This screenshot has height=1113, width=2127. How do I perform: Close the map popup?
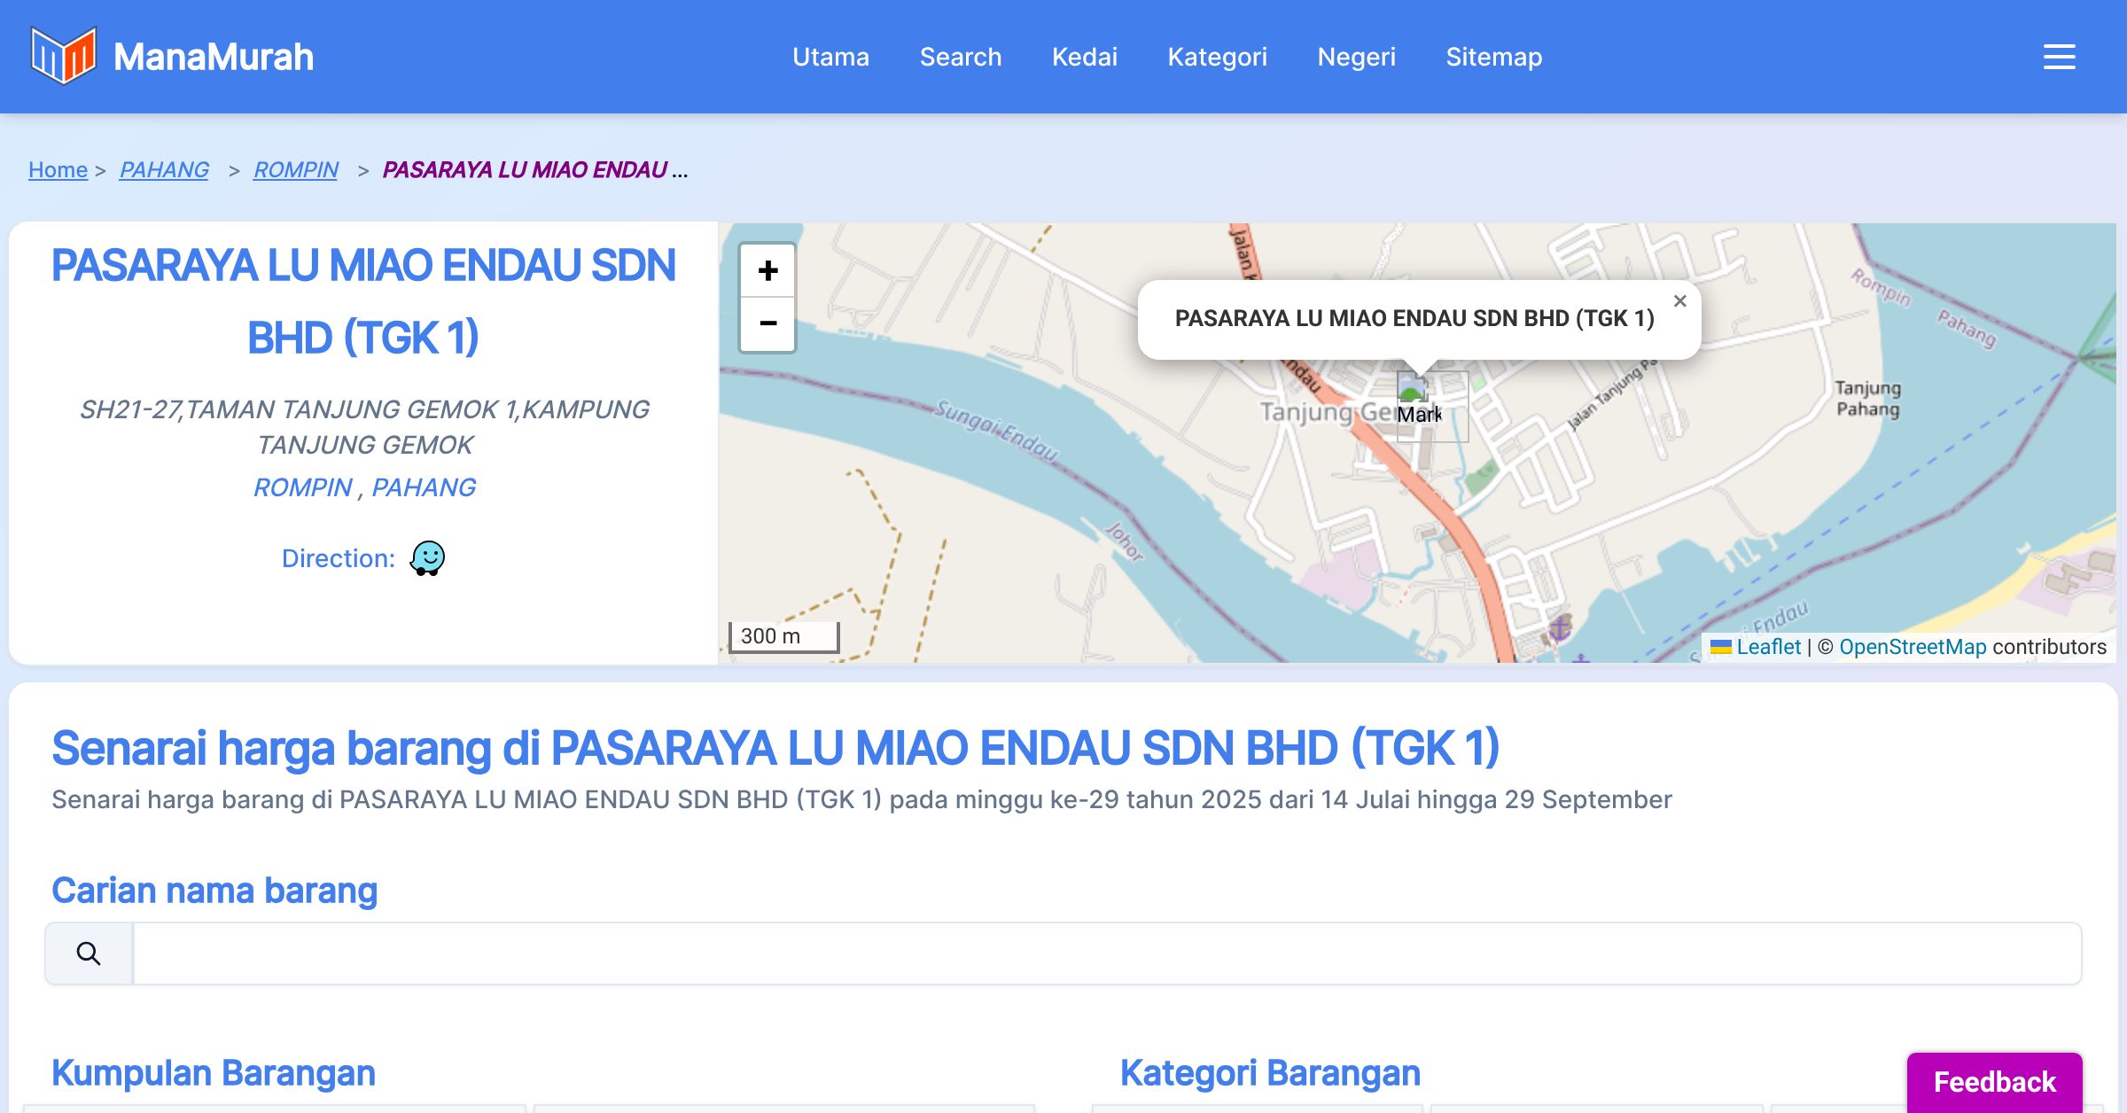pyautogui.click(x=1679, y=301)
